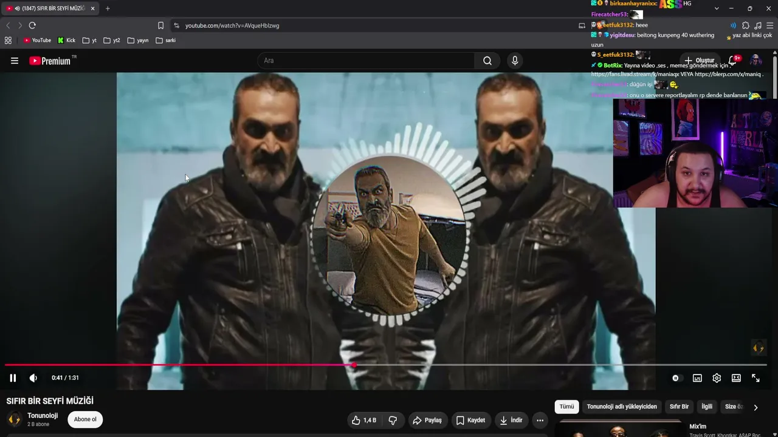The height and width of the screenshot is (437, 778).
Task: Open the yayın bookmark folder
Action: tap(138, 41)
